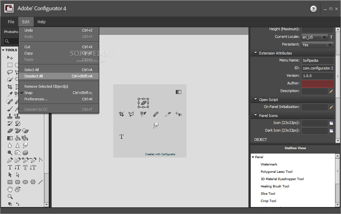Open the File menu
The height and width of the screenshot is (214, 341).
pyautogui.click(x=11, y=22)
